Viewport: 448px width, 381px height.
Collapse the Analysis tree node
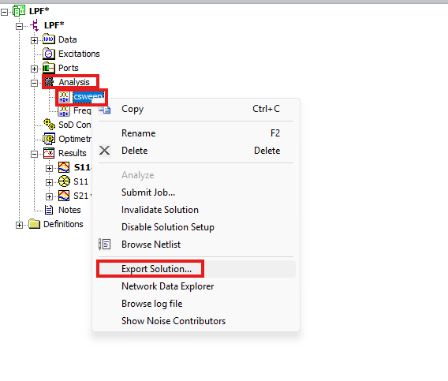34,83
